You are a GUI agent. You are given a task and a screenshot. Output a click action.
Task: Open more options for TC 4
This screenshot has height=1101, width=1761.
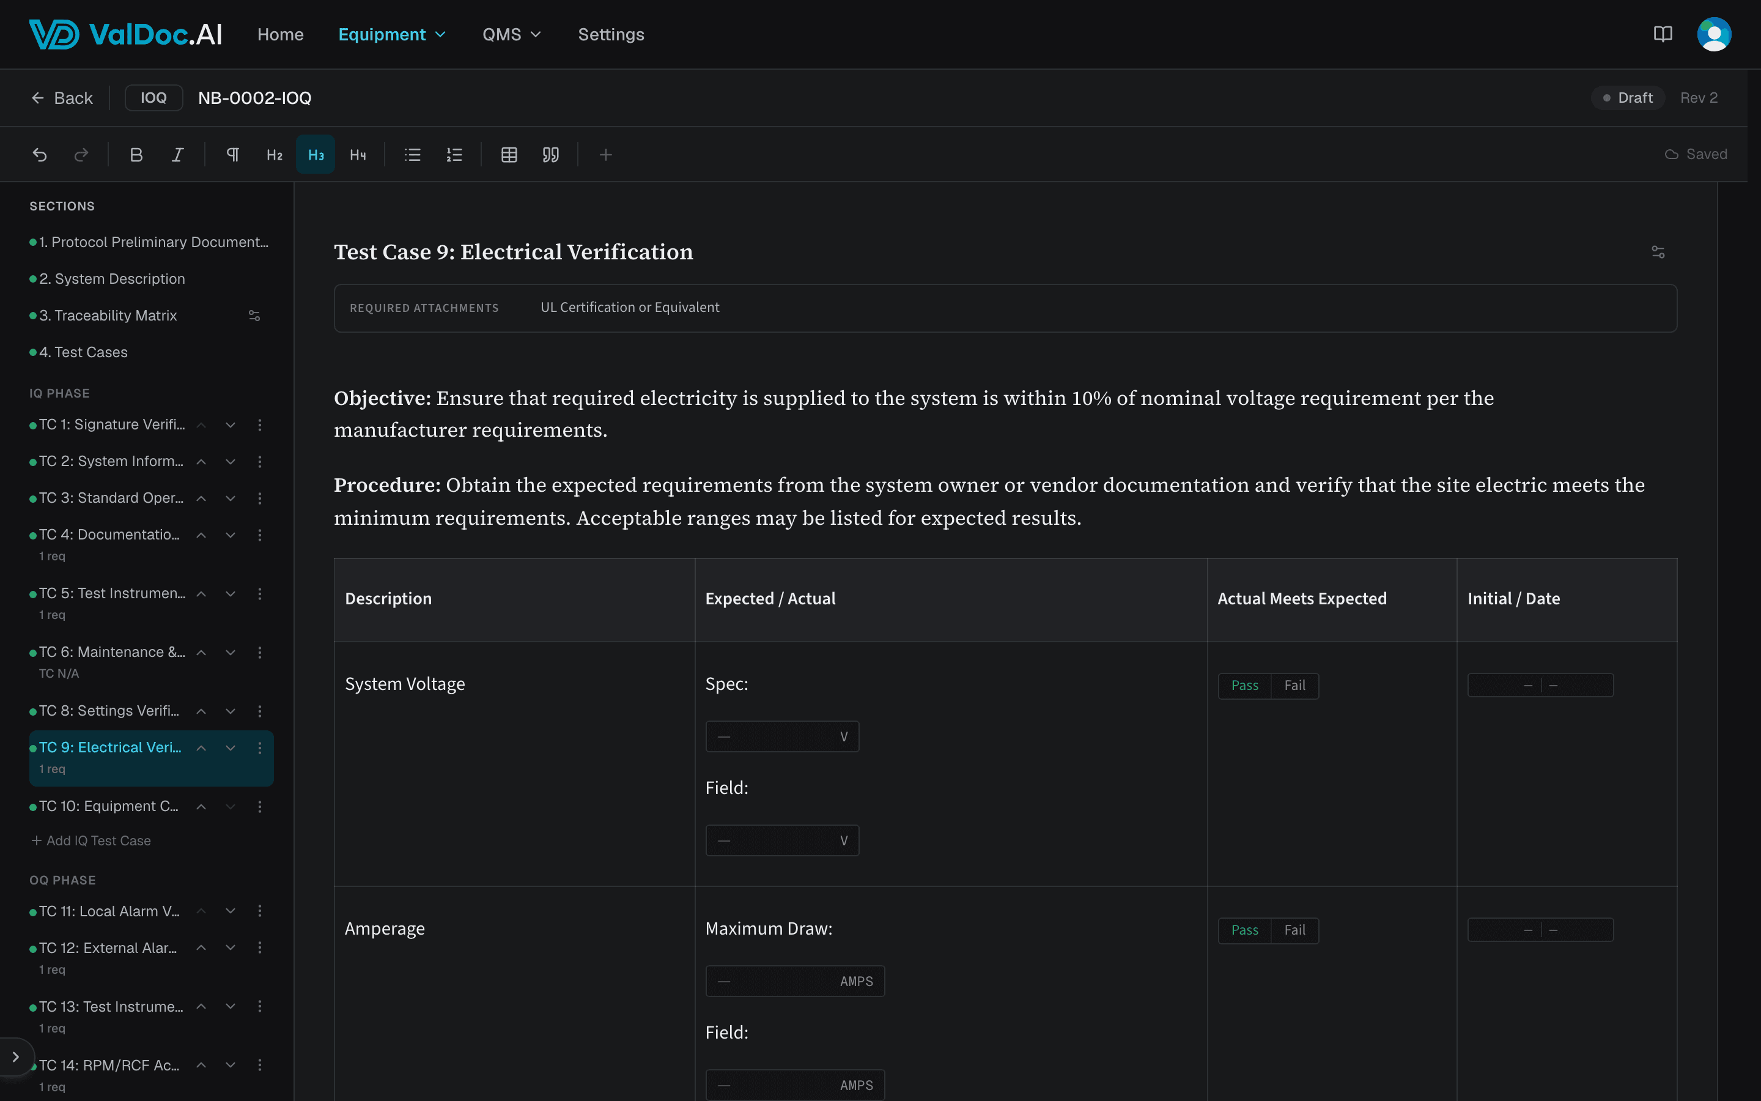[260, 535]
